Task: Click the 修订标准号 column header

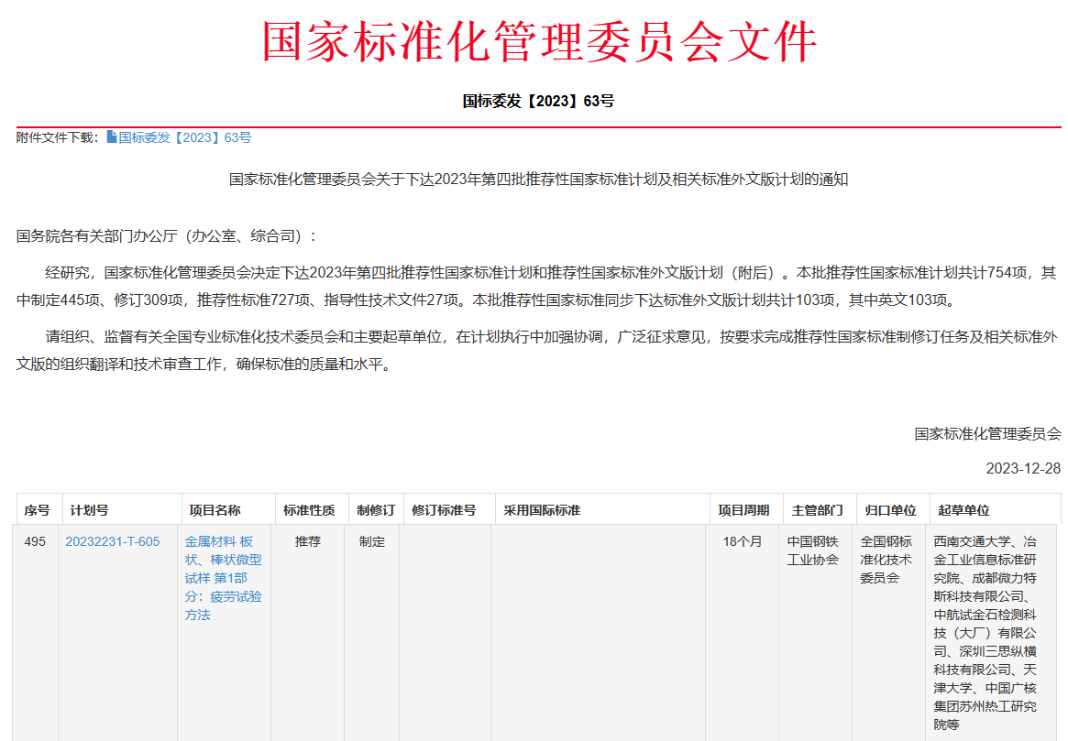Action: click(x=444, y=510)
